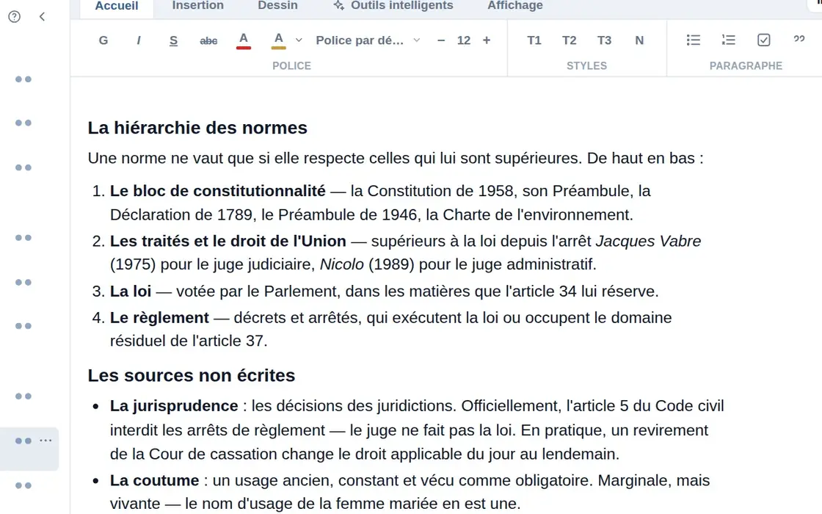Screen dimensions: 822x514
Task: Open the Affichage tab
Action: [x=514, y=6]
